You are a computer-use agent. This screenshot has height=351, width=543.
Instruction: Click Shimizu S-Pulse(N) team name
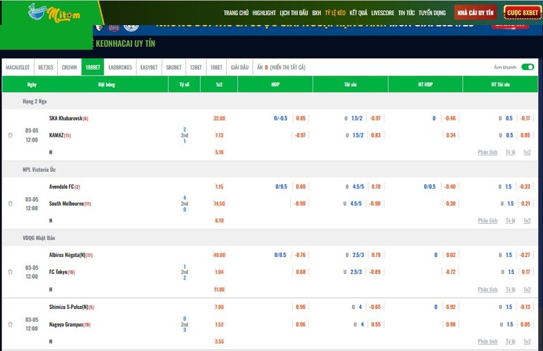point(69,307)
